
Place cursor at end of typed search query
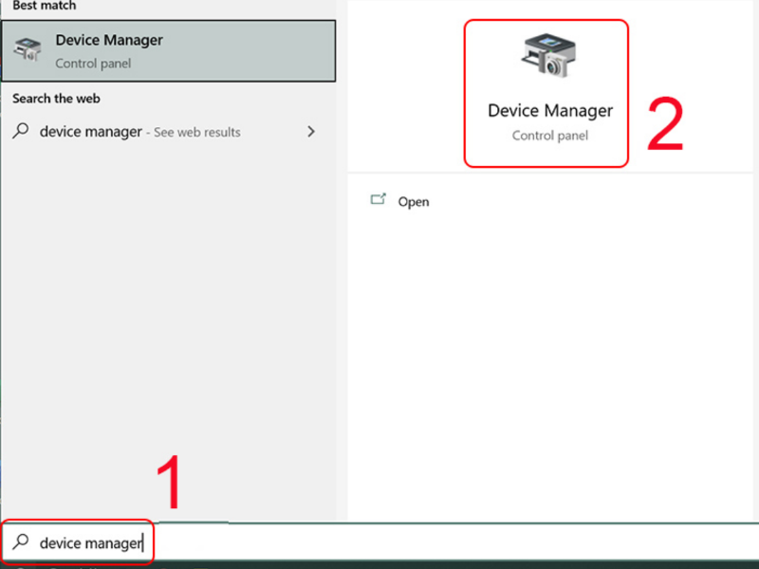point(143,543)
